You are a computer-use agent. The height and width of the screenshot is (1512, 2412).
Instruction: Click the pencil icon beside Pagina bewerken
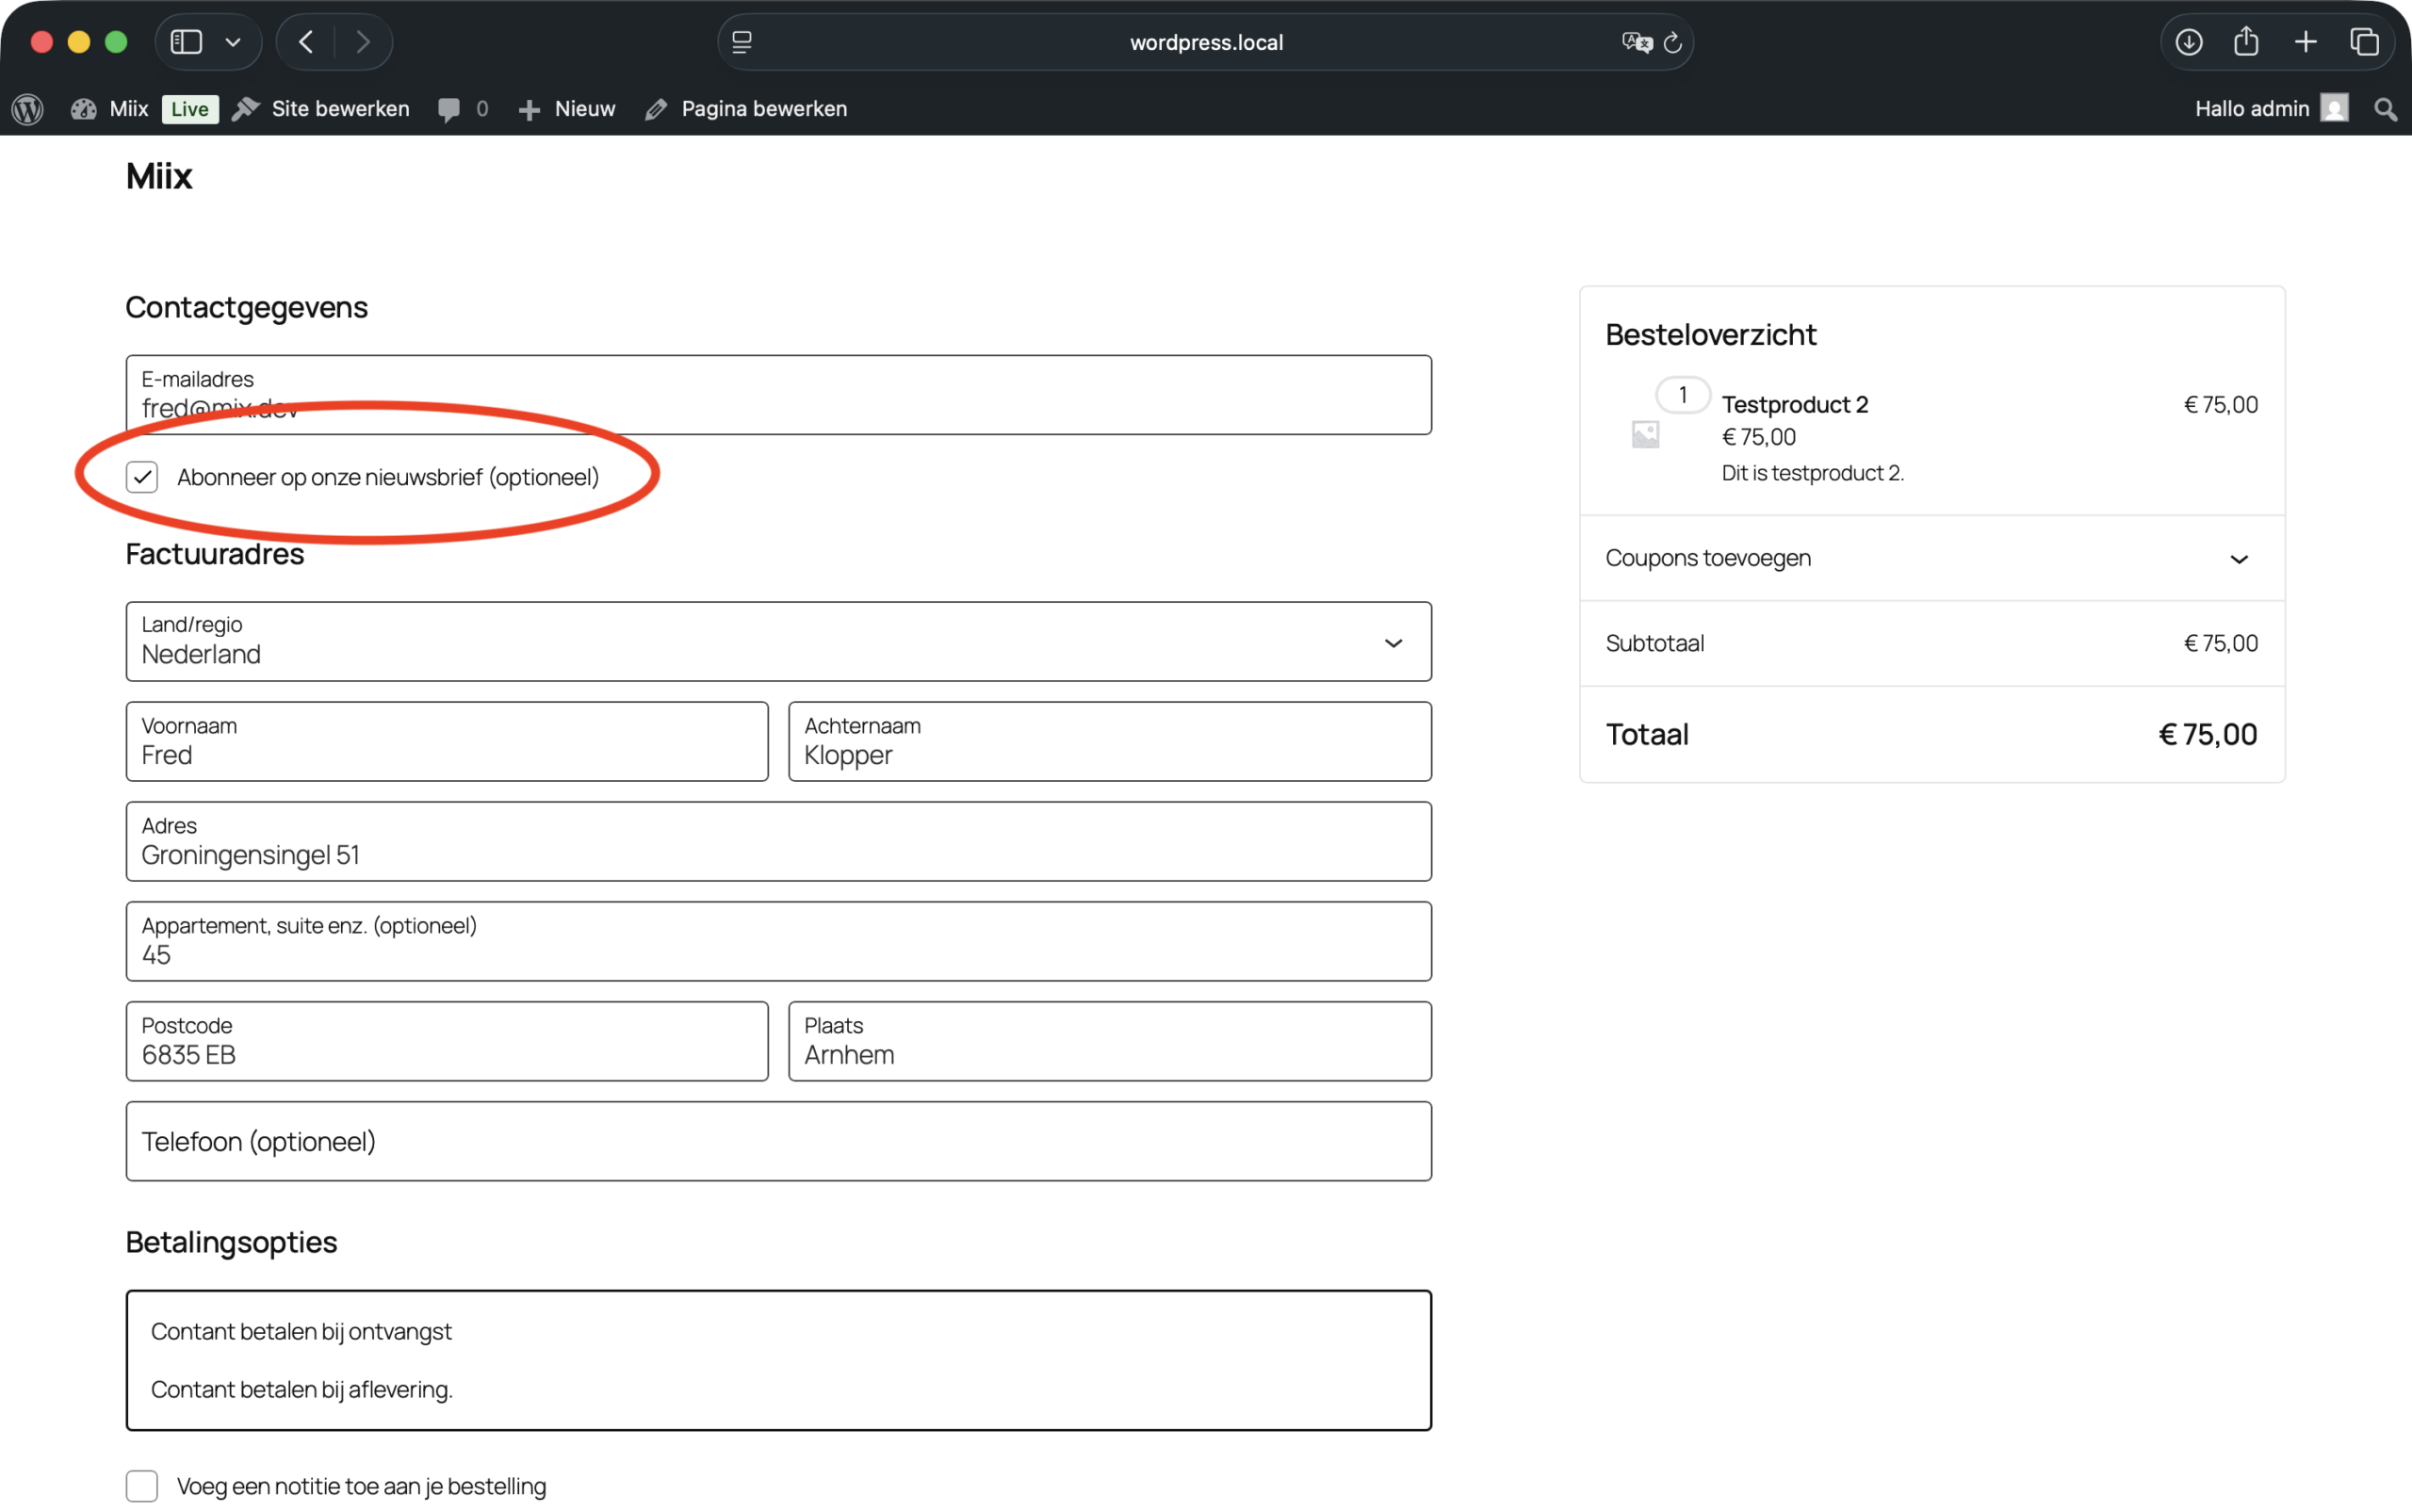(656, 108)
